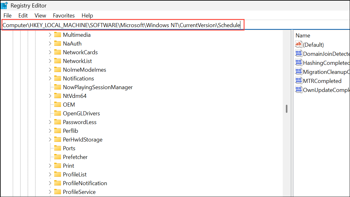Viewport: 350px width, 197px height.
Task: Click the ProfileList folder icon
Action: tap(58, 174)
